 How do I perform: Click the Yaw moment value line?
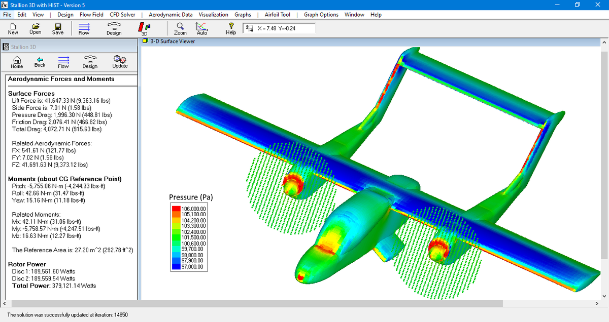tap(48, 200)
